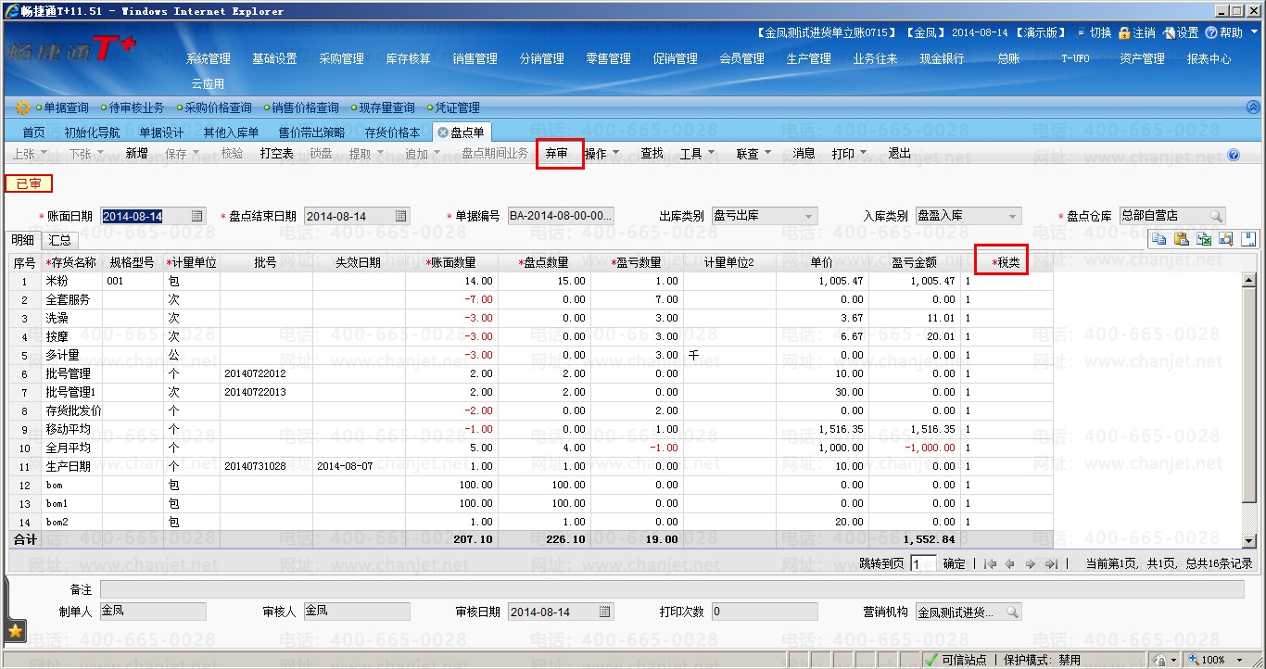Viewport: 1266px width, 669px height.
Task: Expand the 入库类别 dropdown
Action: [1012, 216]
